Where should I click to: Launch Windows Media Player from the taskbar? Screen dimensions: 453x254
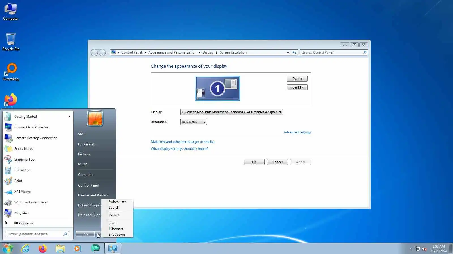click(77, 248)
